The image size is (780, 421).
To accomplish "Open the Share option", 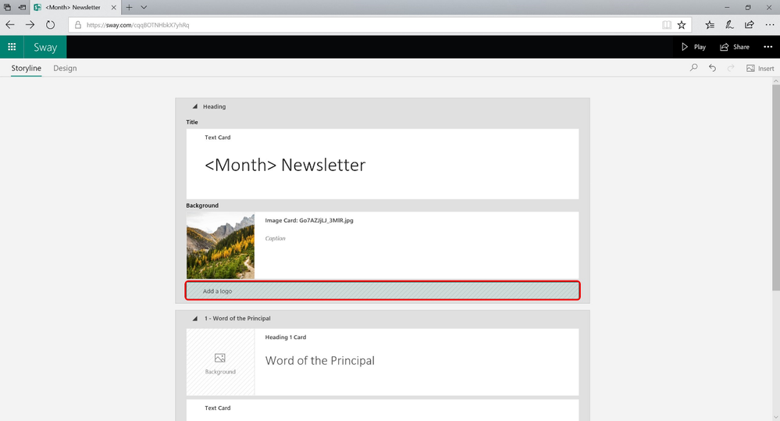I will click(735, 47).
